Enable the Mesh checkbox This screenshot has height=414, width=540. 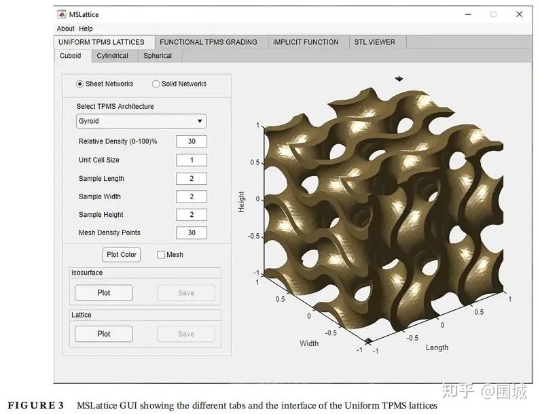(x=161, y=255)
